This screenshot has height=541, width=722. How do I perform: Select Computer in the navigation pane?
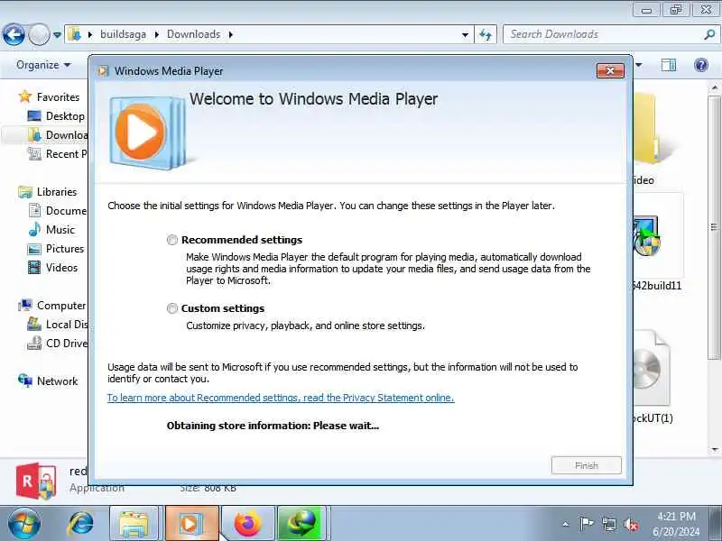click(61, 306)
